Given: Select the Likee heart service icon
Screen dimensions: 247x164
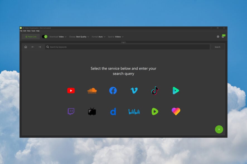Looking at the screenshot, I should click(x=176, y=111).
